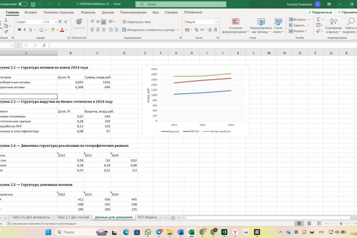
Task: Open Sort and Filter (Сортировка и фильтр)
Action: [x=334, y=26]
